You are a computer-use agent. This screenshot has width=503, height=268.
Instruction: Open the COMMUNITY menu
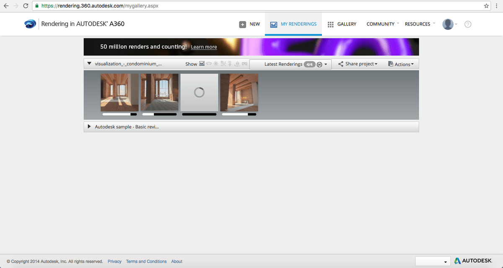380,24
